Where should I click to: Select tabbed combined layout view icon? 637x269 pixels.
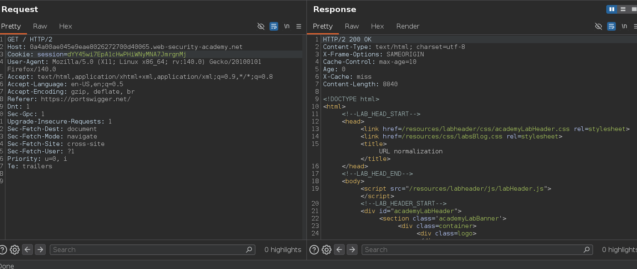pos(633,9)
